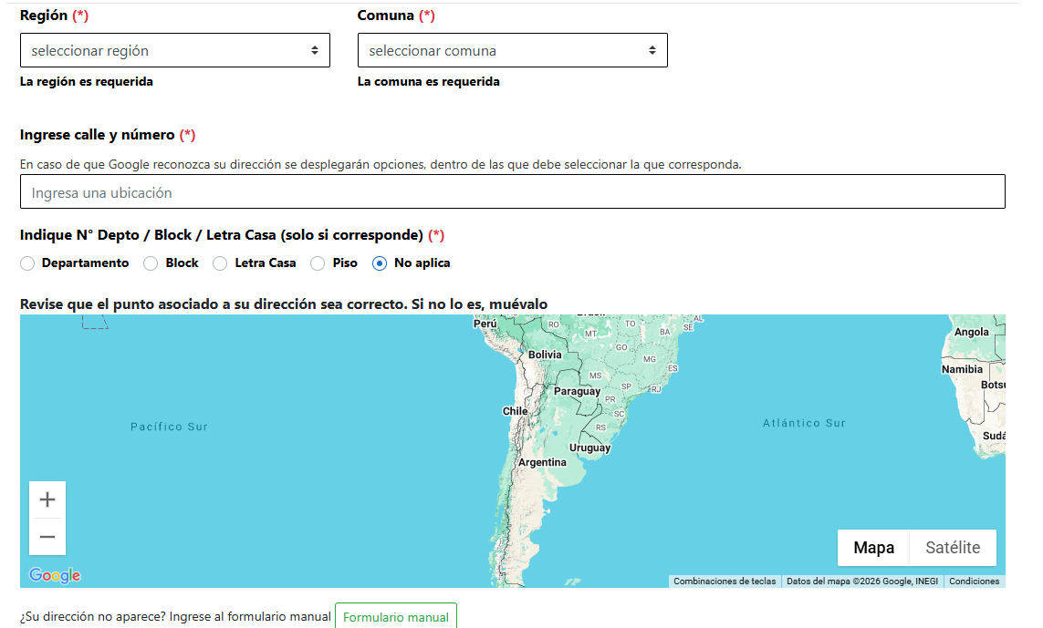The width and height of the screenshot is (1043, 628).
Task: Choose the Block radio option
Action: click(151, 263)
